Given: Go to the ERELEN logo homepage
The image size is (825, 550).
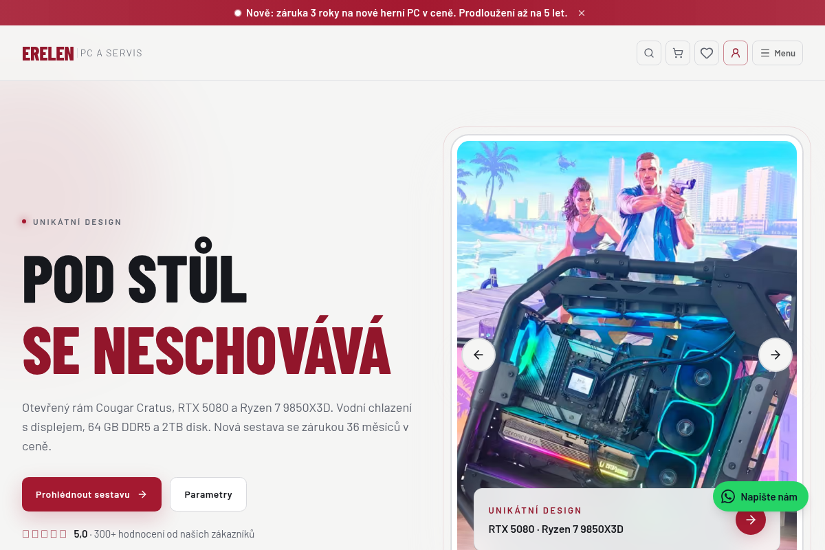Looking at the screenshot, I should (48, 54).
